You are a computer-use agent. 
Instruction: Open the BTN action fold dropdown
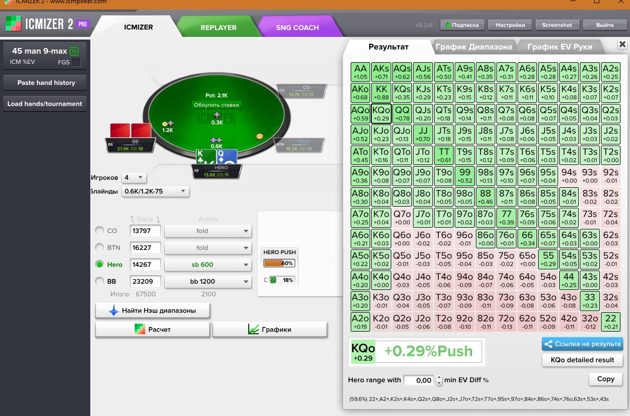pos(208,248)
